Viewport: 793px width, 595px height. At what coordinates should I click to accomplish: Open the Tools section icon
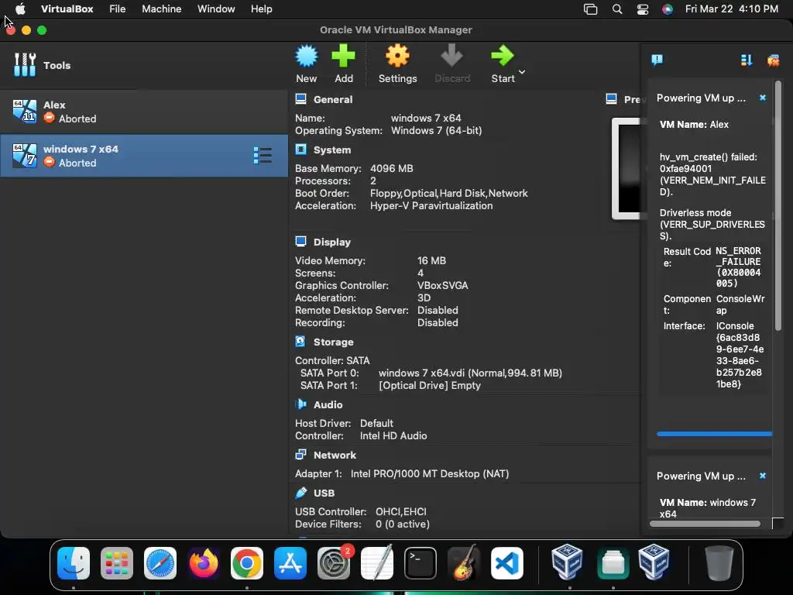click(25, 65)
